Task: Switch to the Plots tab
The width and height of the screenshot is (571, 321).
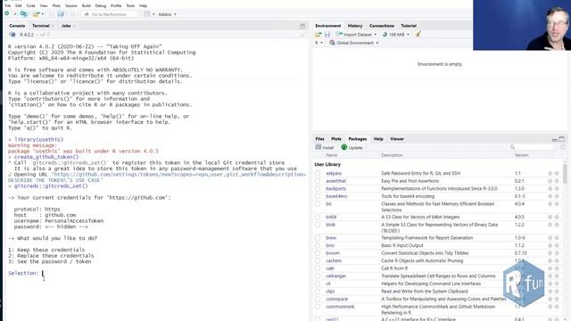Action: pyautogui.click(x=336, y=139)
